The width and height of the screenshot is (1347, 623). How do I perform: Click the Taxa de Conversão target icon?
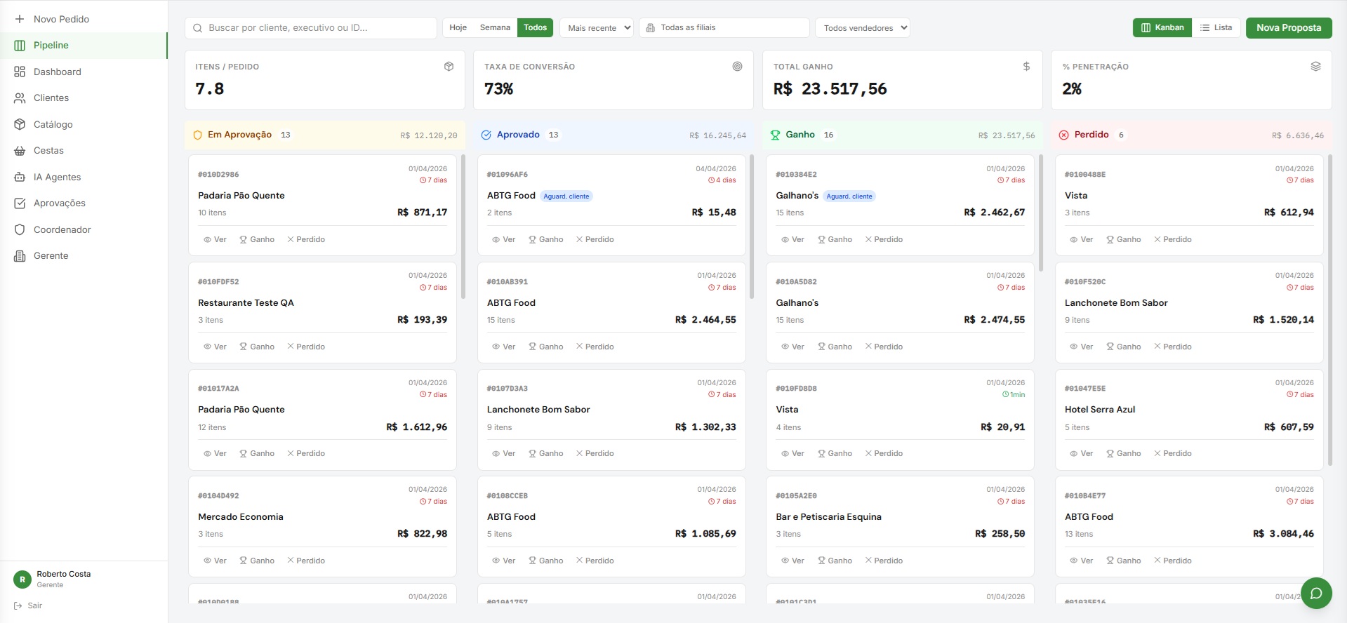737,66
